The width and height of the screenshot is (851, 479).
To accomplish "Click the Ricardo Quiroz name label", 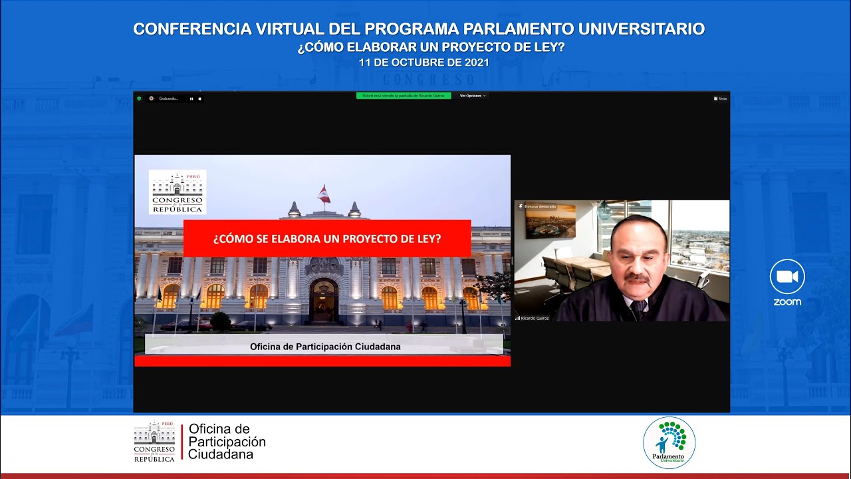I will tap(535, 318).
